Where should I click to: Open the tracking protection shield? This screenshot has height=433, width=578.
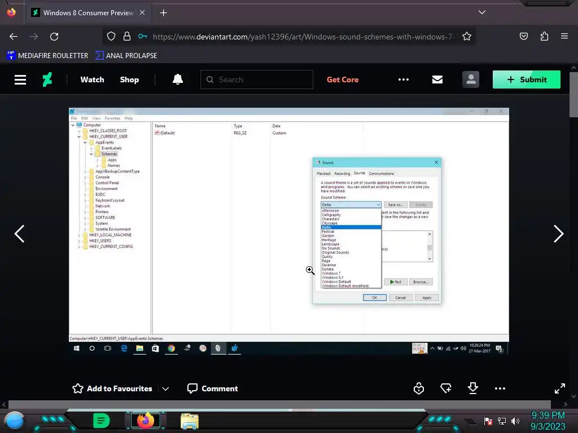(x=111, y=36)
